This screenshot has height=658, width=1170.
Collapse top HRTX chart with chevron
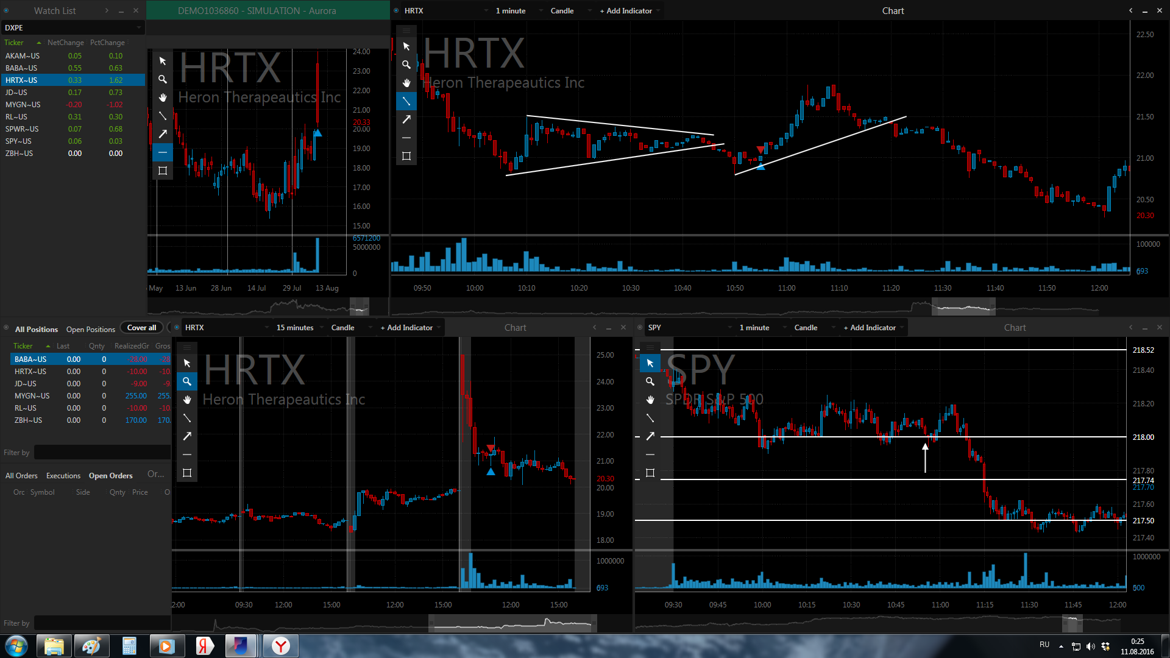[x=1131, y=10]
